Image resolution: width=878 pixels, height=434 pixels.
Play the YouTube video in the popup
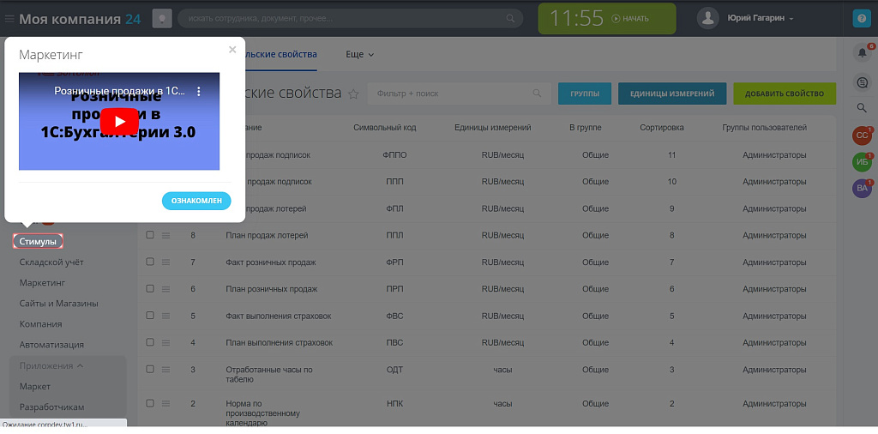[x=119, y=121]
